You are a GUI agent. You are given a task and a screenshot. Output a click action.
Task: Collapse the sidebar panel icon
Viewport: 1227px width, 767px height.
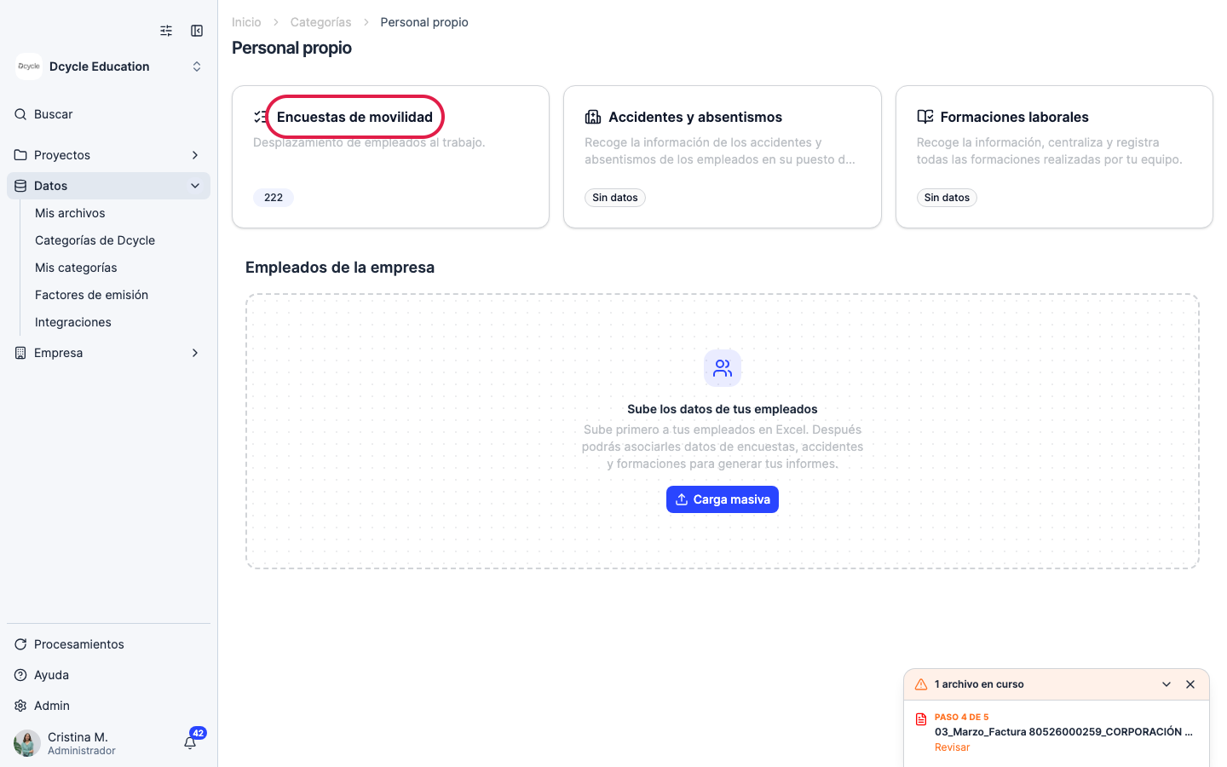(197, 31)
